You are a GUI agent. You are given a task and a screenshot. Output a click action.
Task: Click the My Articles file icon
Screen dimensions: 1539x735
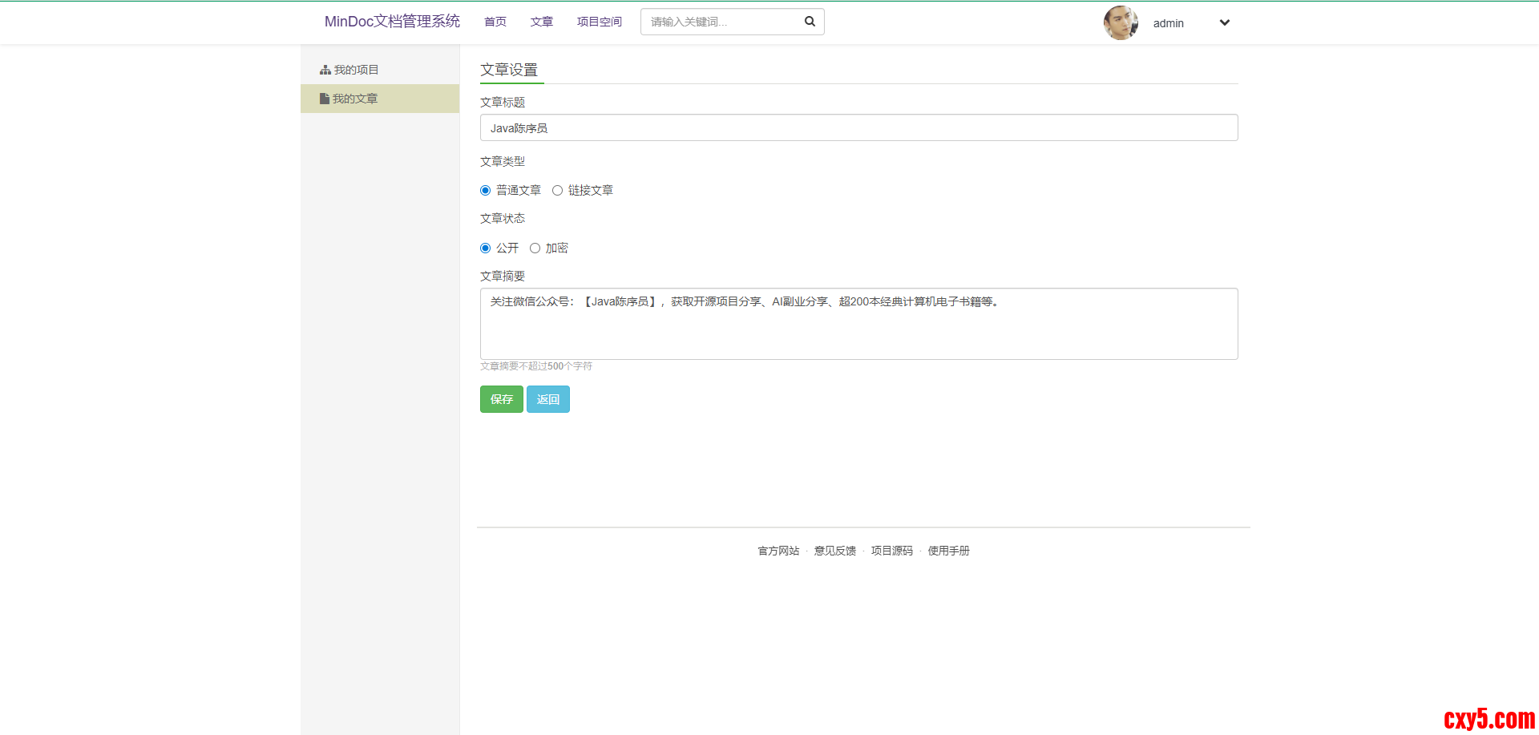click(x=324, y=99)
